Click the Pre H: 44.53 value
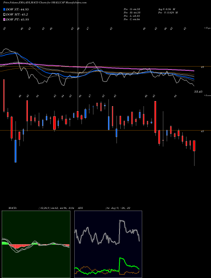The width and height of the screenshot is (211, 278). (132, 13)
